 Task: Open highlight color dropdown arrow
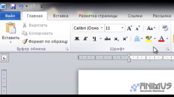pyautogui.click(x=155, y=39)
